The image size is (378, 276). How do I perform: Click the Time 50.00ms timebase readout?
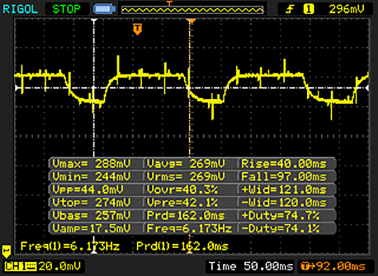(x=251, y=267)
